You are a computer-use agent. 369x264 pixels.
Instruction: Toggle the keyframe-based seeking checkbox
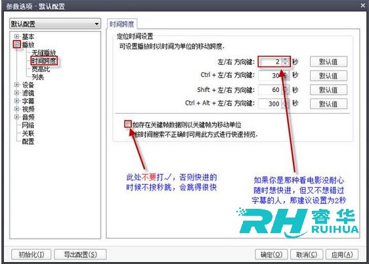click(128, 124)
